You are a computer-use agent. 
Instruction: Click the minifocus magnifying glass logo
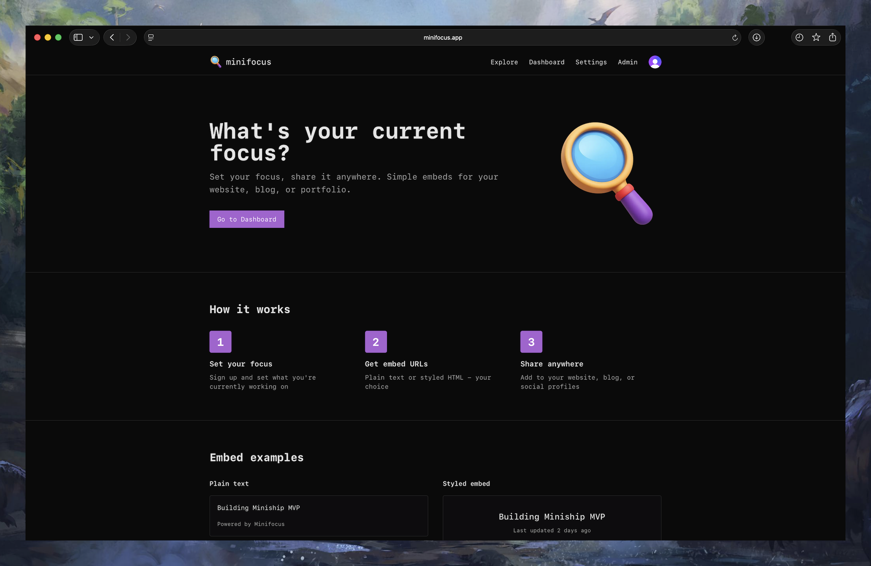click(216, 62)
